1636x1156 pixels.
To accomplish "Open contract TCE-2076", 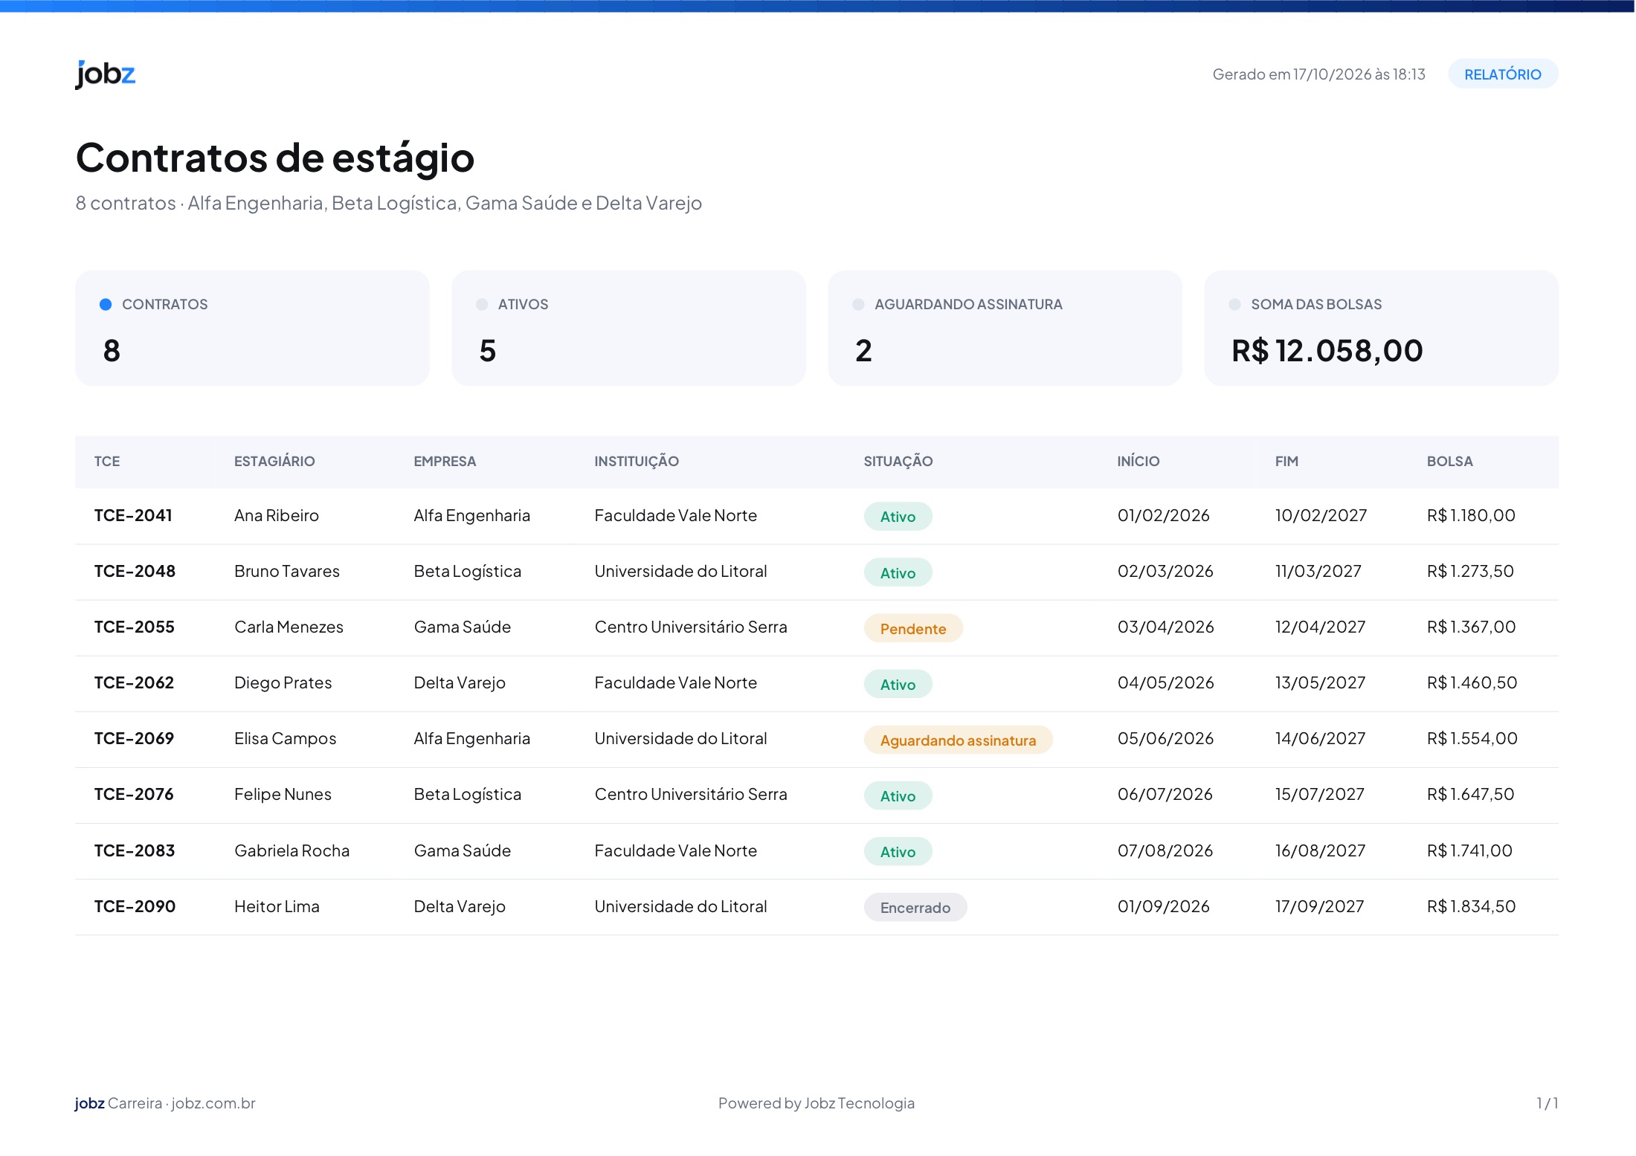I will [134, 794].
